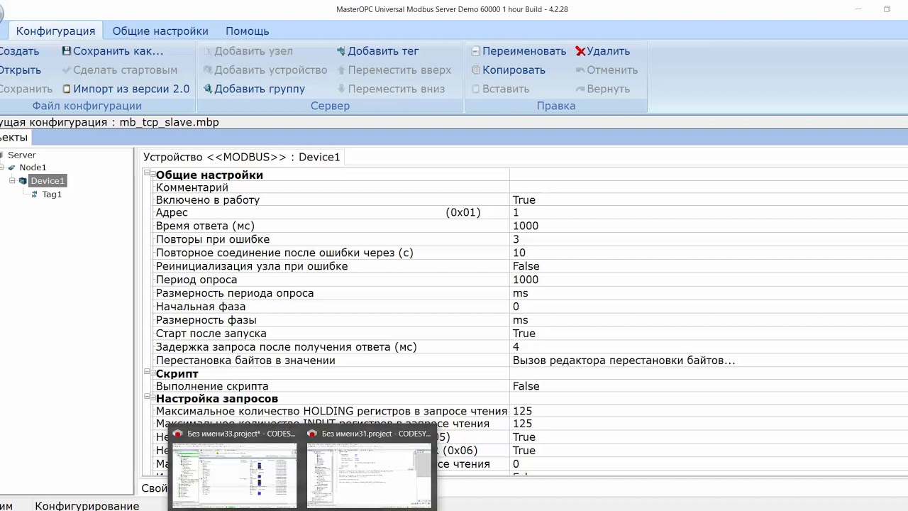Click the Повторы при ошибке value 3

pos(516,239)
